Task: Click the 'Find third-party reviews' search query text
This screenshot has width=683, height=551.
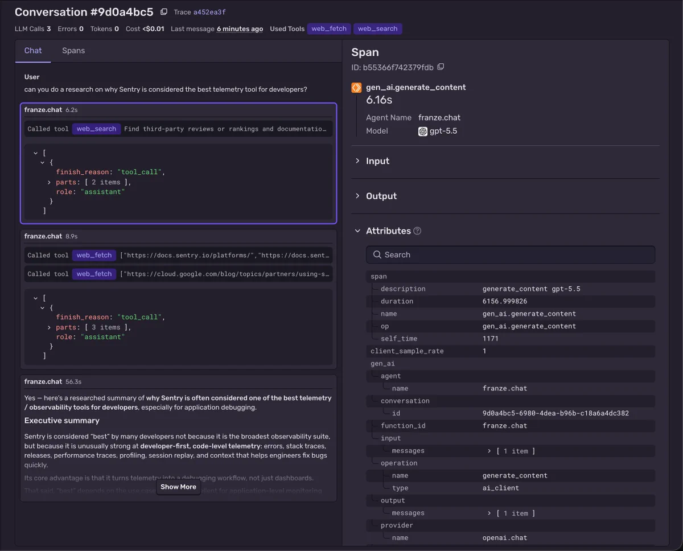Action: pos(226,129)
